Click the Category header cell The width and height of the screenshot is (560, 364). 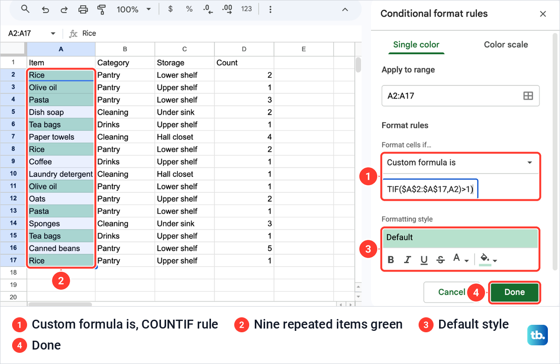click(125, 63)
